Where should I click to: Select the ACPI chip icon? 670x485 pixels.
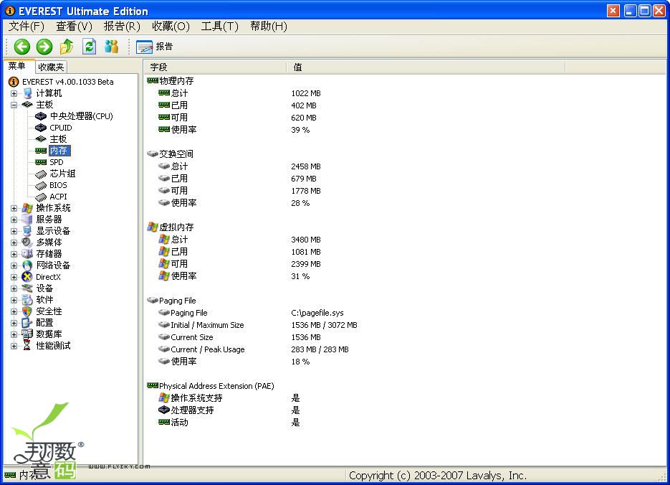coord(41,197)
